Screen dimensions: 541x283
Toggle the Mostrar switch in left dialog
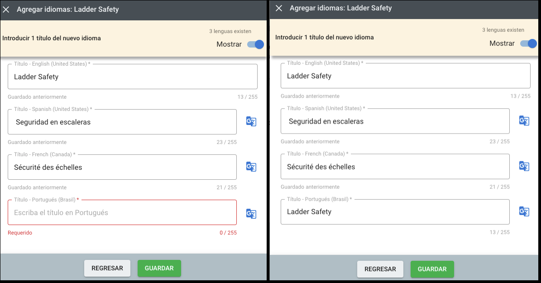click(255, 44)
